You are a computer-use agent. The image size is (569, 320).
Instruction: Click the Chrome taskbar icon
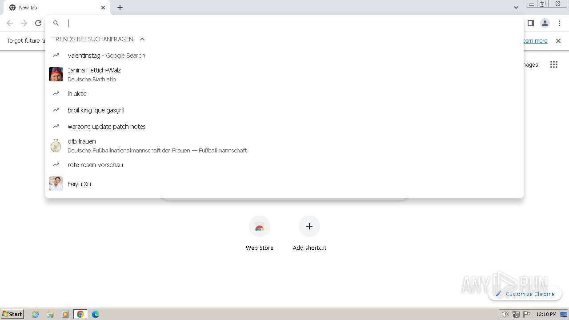(x=80, y=314)
